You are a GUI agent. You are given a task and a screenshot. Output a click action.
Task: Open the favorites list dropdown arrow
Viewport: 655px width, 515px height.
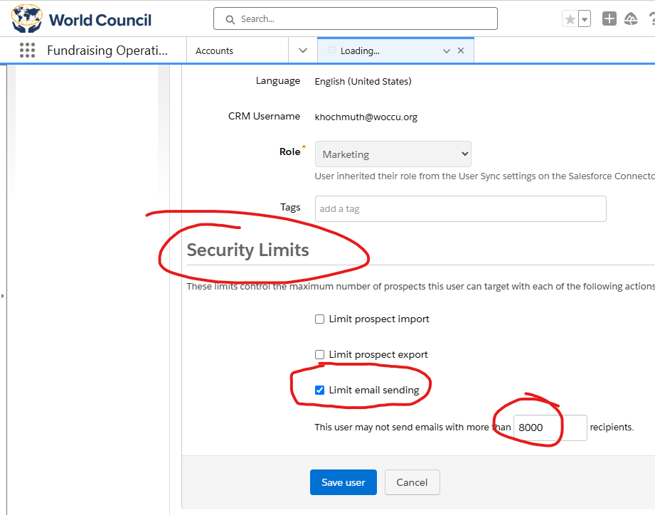coord(585,18)
